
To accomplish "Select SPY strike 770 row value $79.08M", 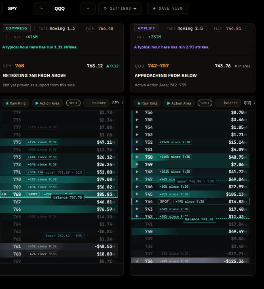I will pyautogui.click(x=106, y=179).
